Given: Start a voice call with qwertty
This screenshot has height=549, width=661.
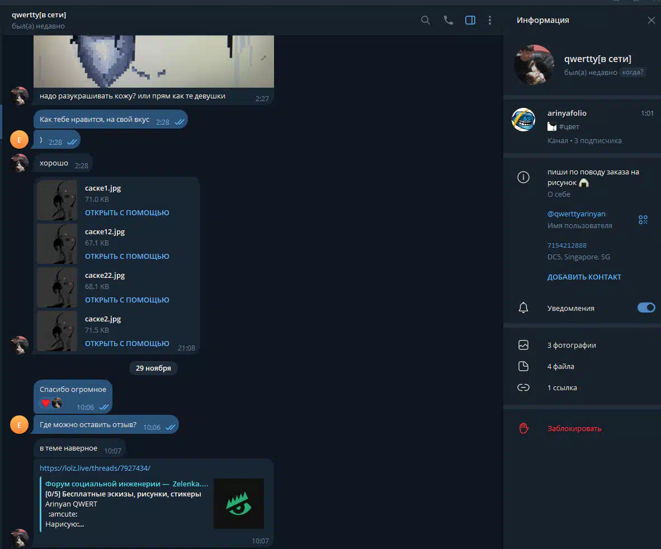Looking at the screenshot, I should coord(448,20).
